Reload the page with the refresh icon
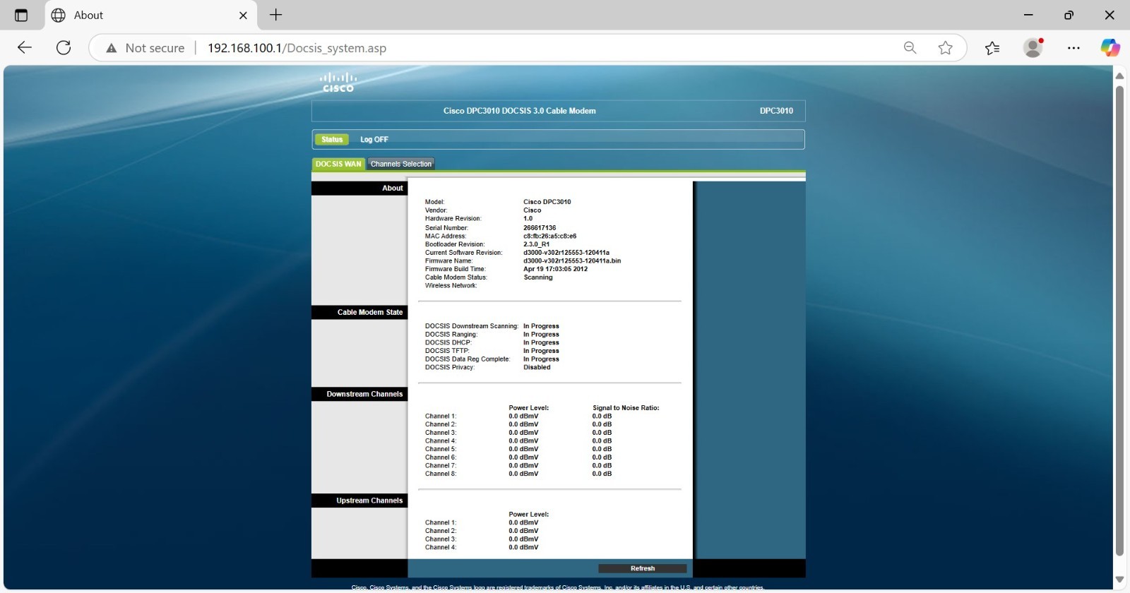1130x593 pixels. [x=64, y=48]
